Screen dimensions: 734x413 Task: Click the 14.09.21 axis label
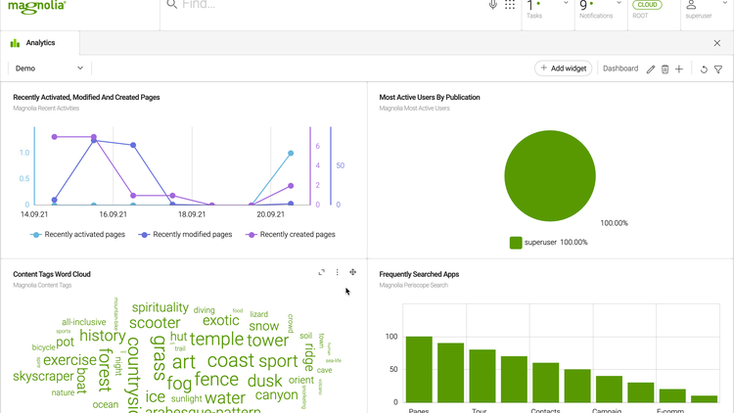click(34, 214)
